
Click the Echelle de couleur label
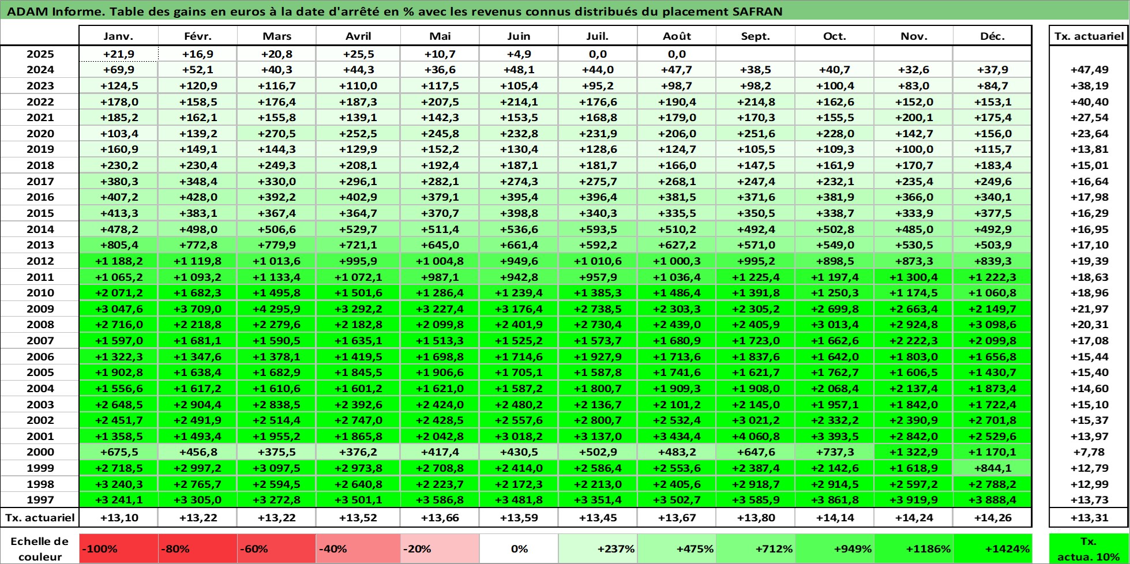click(x=40, y=549)
